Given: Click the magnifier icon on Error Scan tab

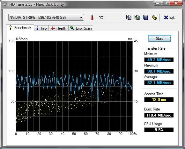Looking at the screenshot, I should point(72,28).
